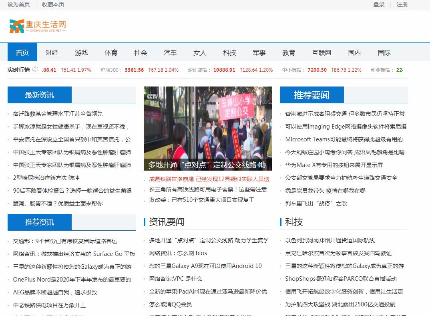The width and height of the screenshot is (430, 316).
Task: Go to the 游戏 section
Action: 81,52
